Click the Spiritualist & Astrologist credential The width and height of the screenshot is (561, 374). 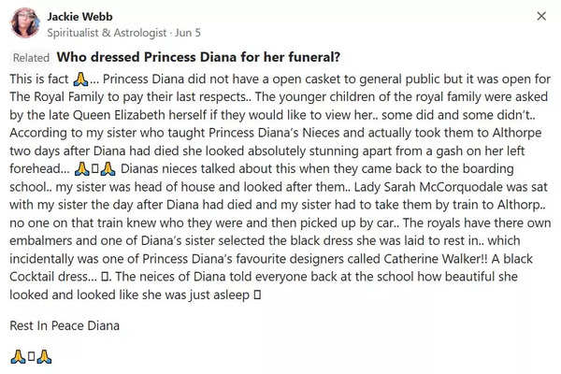pyautogui.click(x=107, y=33)
